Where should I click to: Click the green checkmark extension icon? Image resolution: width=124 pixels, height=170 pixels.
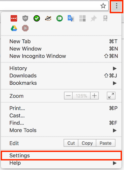(37, 18)
